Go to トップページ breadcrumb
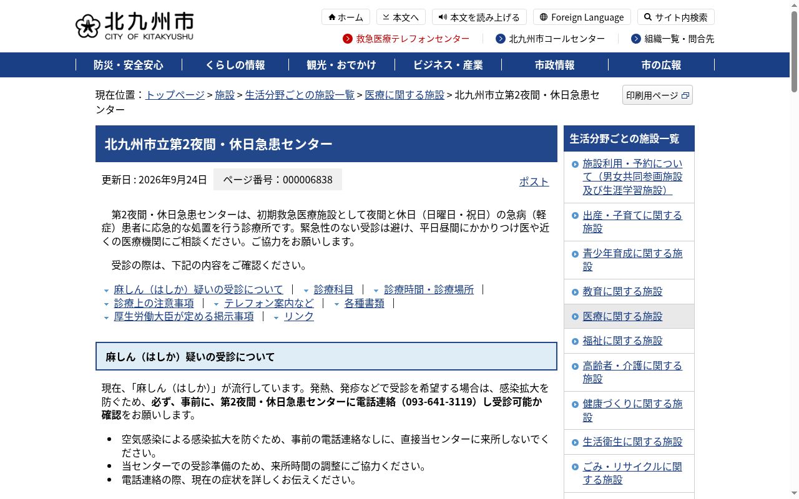This screenshot has height=499, width=799. point(175,95)
